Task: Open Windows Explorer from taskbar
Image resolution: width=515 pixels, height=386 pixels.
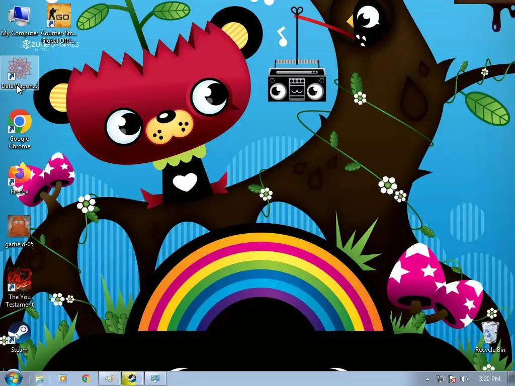Action: coord(40,378)
